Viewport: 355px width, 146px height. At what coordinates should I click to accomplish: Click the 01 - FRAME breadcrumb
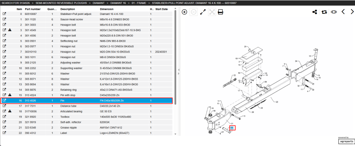point(139,3)
